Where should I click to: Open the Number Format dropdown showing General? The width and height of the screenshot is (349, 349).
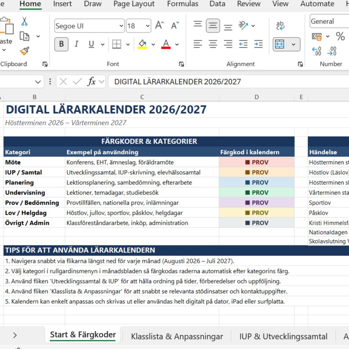pos(330,21)
